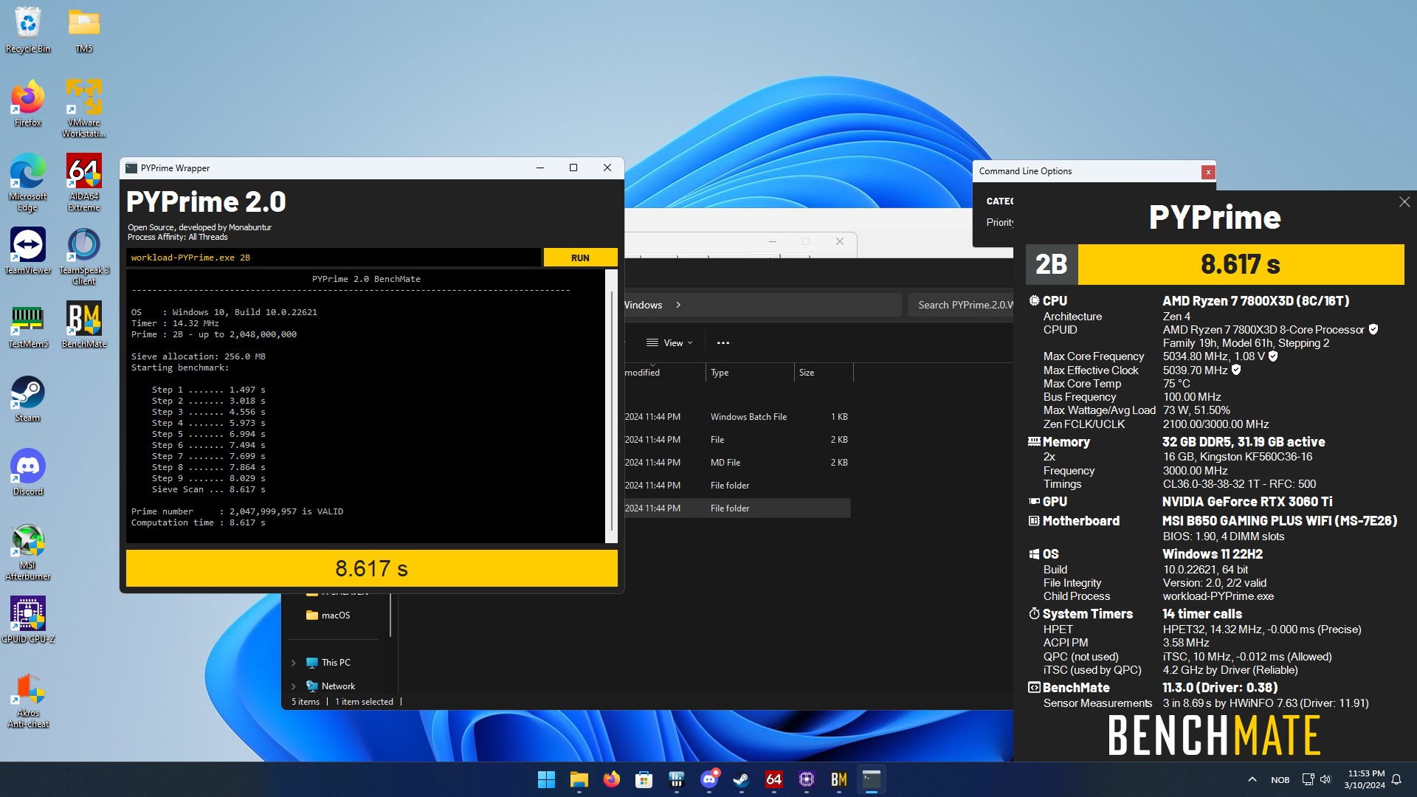Open Discord from the taskbar

coord(709,779)
